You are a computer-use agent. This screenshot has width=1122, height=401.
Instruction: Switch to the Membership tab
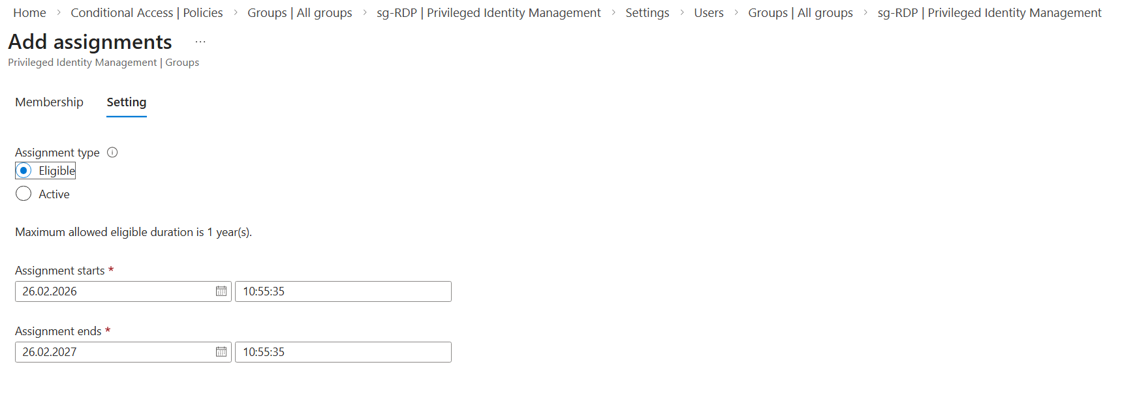click(x=49, y=102)
